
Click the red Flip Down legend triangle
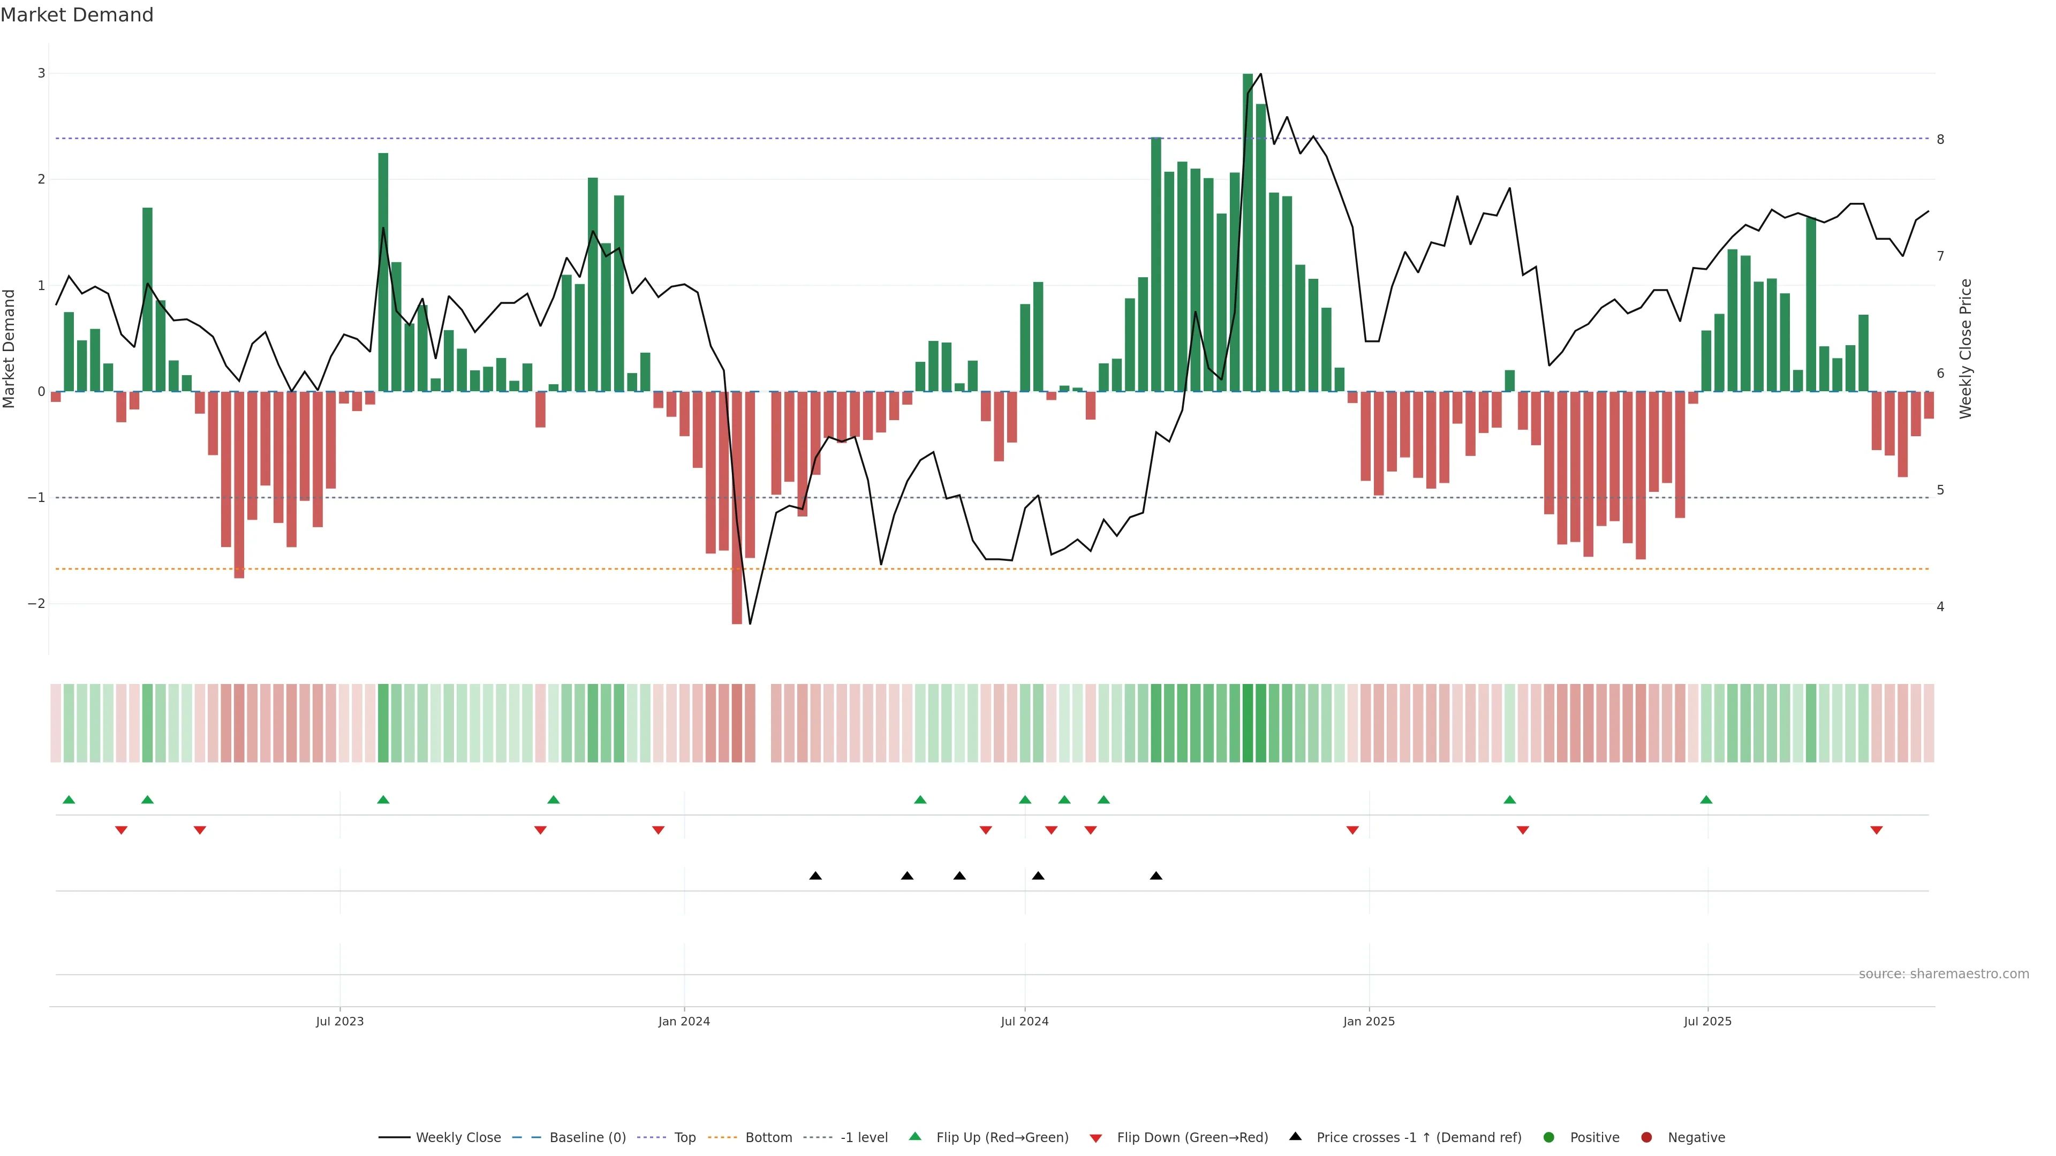point(1096,1138)
